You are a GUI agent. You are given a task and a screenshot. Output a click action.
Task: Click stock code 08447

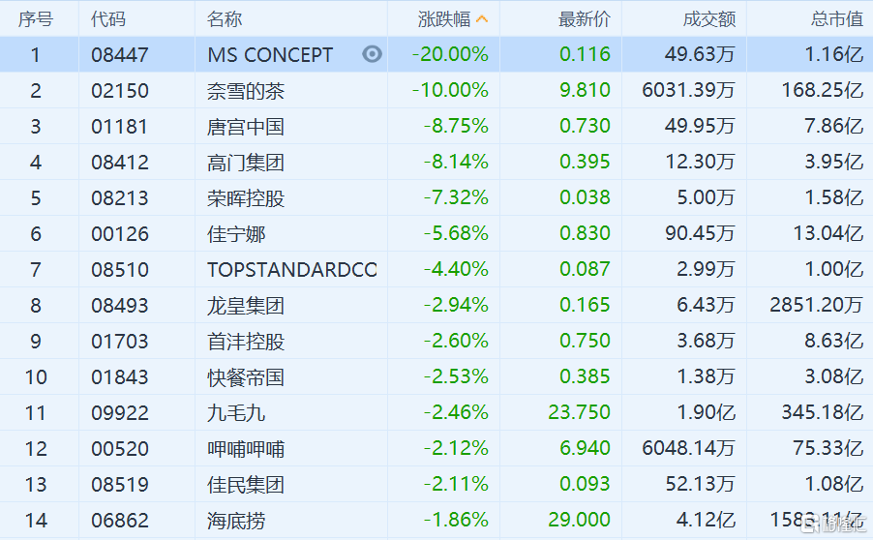120,55
